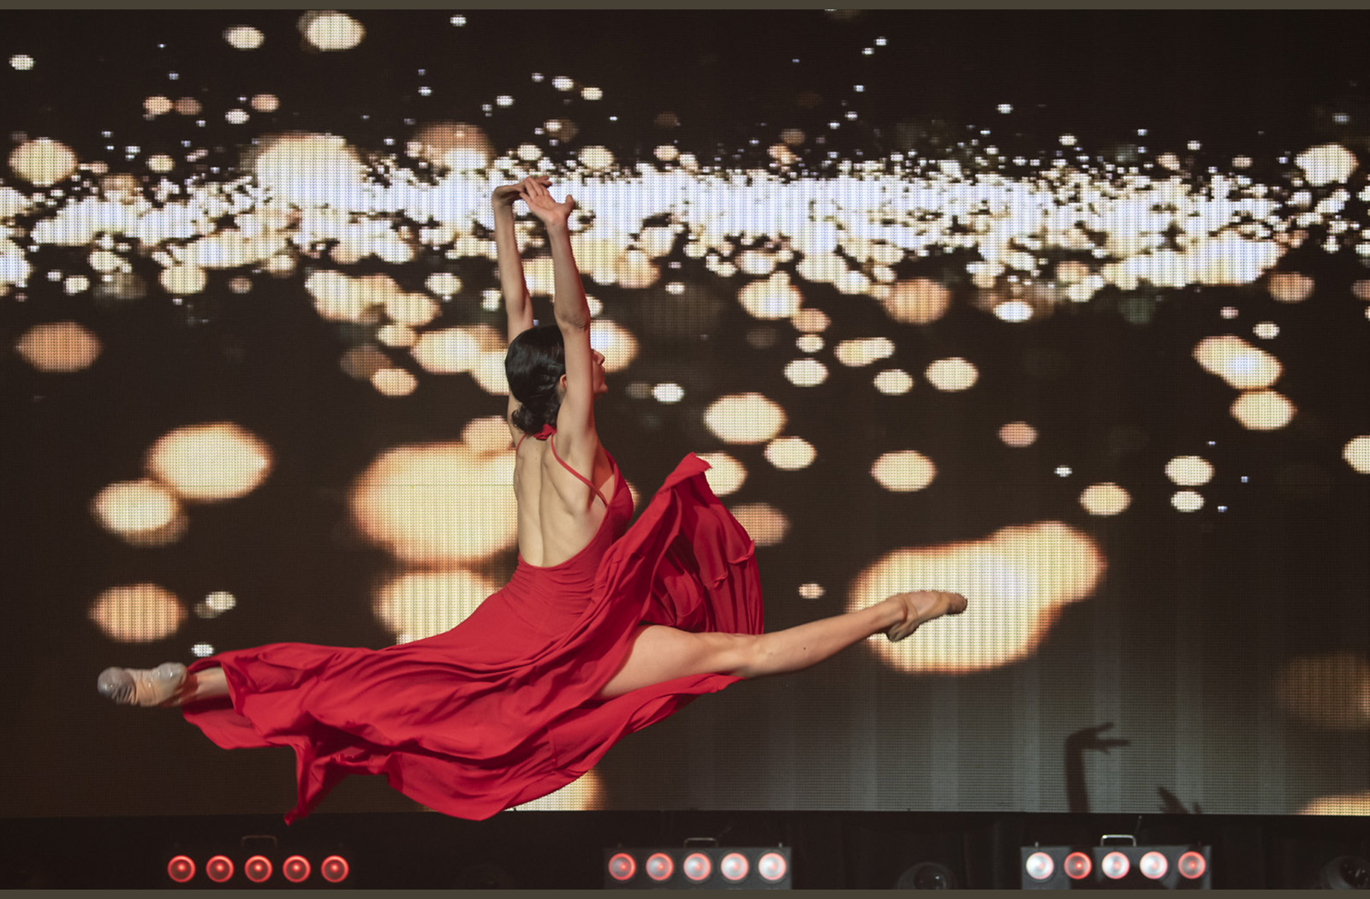Image resolution: width=1370 pixels, height=899 pixels.
Task: Click the top border of the photo
Action: pyautogui.click(x=685, y=4)
